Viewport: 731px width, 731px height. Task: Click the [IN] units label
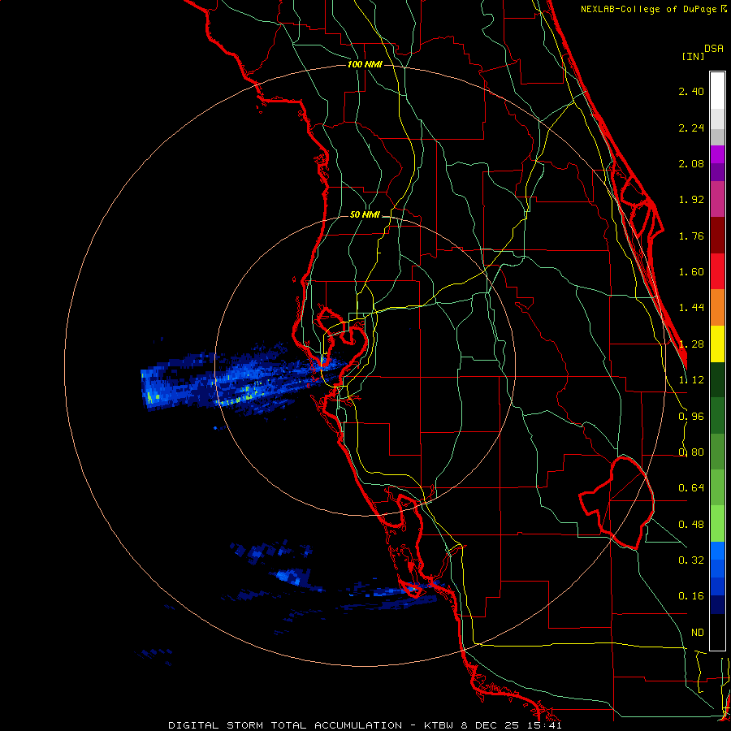click(693, 56)
